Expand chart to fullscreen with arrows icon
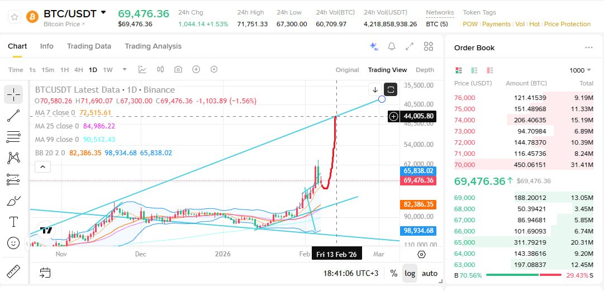This screenshot has height=291, width=604. 410,46
